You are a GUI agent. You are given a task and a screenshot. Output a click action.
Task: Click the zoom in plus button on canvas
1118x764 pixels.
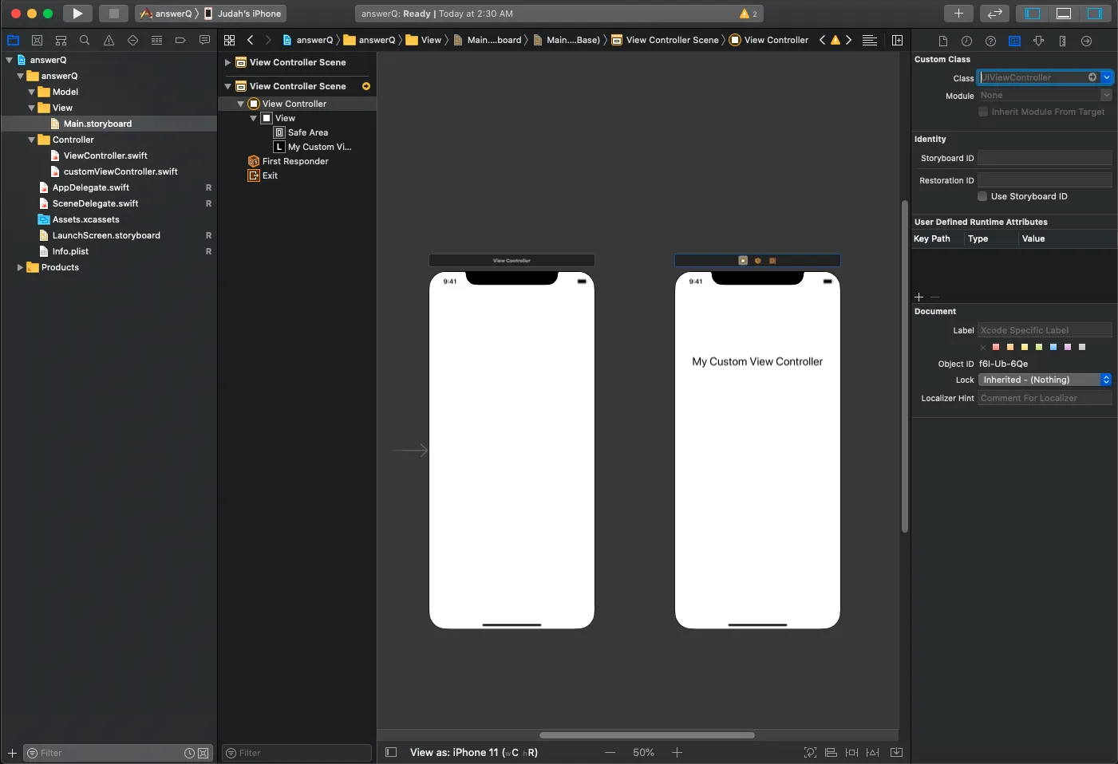677,752
